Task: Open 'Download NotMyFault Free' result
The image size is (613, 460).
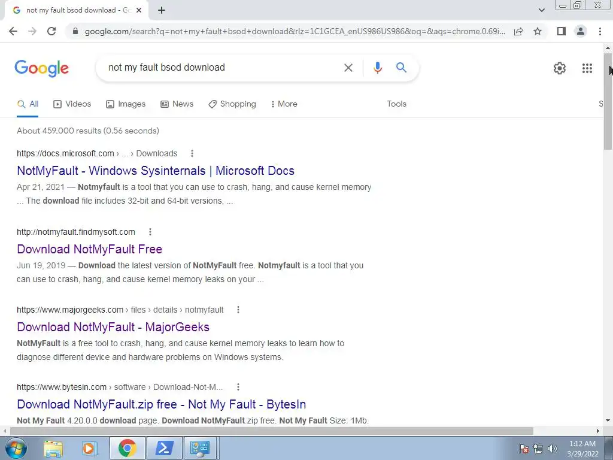Action: tap(90, 249)
